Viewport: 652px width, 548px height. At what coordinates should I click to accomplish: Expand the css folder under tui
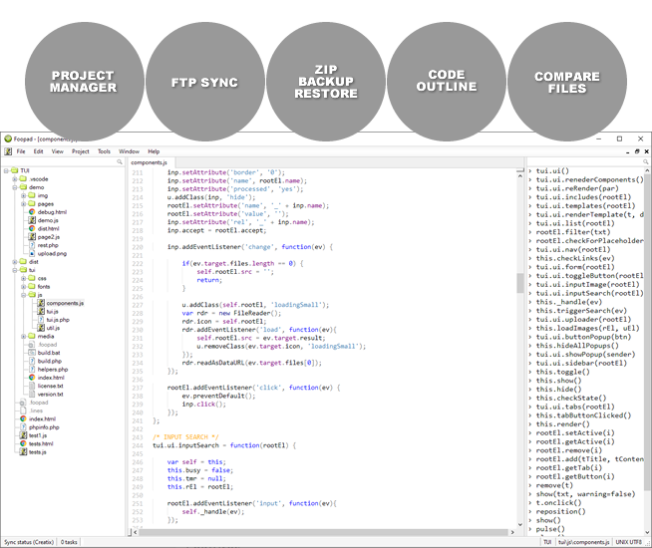click(24, 278)
